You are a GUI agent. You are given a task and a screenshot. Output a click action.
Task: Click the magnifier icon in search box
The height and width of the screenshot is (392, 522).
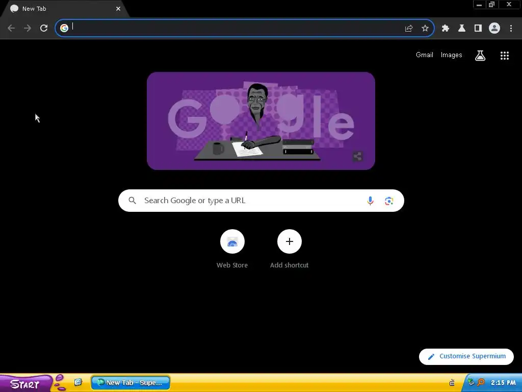point(133,200)
